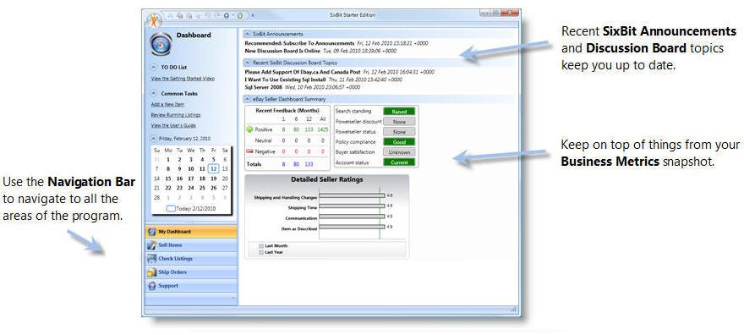This screenshot has height=335, width=744.
Task: Click the large Dashboard gauge icon
Action: click(x=161, y=44)
